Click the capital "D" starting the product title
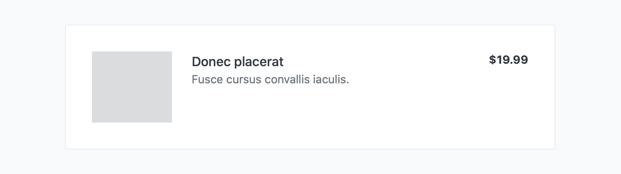Image resolution: width=621 pixels, height=174 pixels. click(196, 62)
